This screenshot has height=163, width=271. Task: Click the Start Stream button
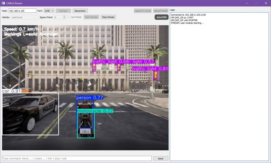coord(91,17)
